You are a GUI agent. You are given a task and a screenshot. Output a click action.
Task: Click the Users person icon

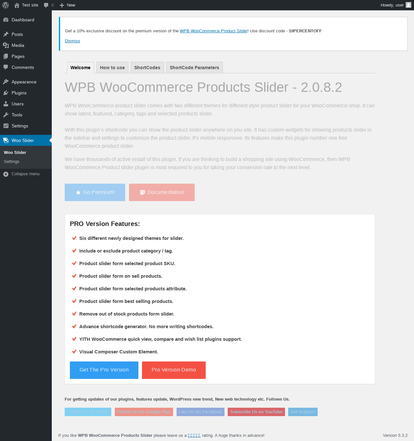point(6,104)
